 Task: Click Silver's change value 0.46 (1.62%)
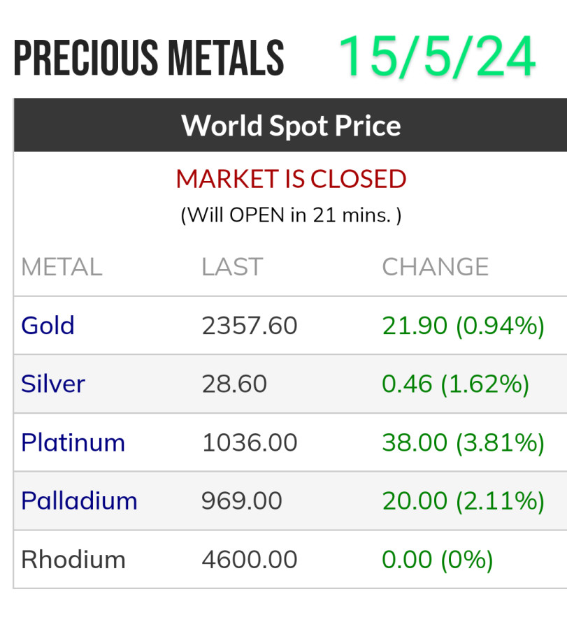pos(455,384)
